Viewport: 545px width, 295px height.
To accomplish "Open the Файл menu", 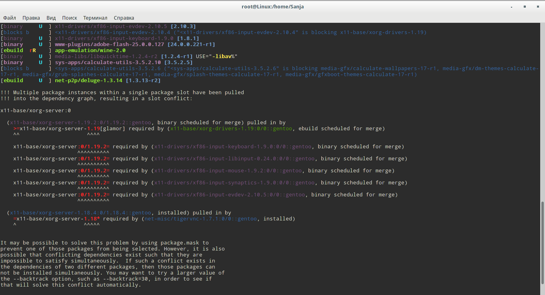I will tap(10, 18).
